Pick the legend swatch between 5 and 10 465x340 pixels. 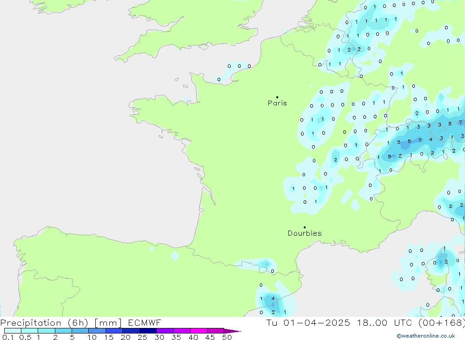(x=80, y=331)
